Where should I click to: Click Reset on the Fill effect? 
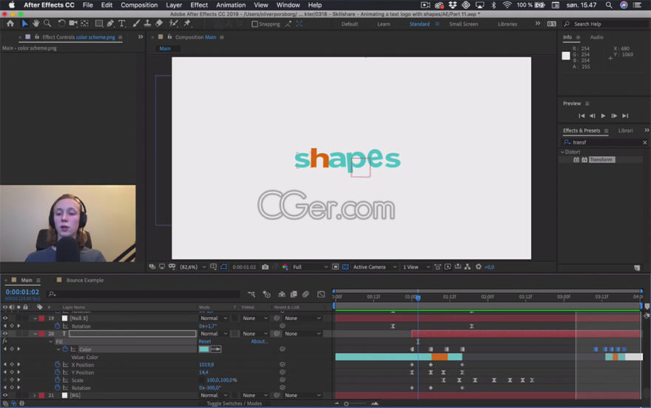click(205, 341)
